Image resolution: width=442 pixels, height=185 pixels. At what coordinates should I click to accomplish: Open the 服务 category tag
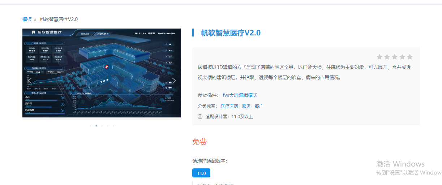[246, 106]
